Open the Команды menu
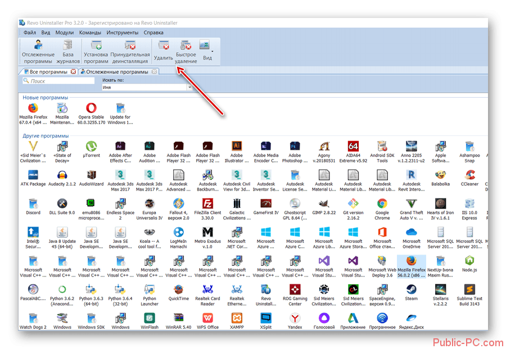The image size is (506, 349). 90,33
